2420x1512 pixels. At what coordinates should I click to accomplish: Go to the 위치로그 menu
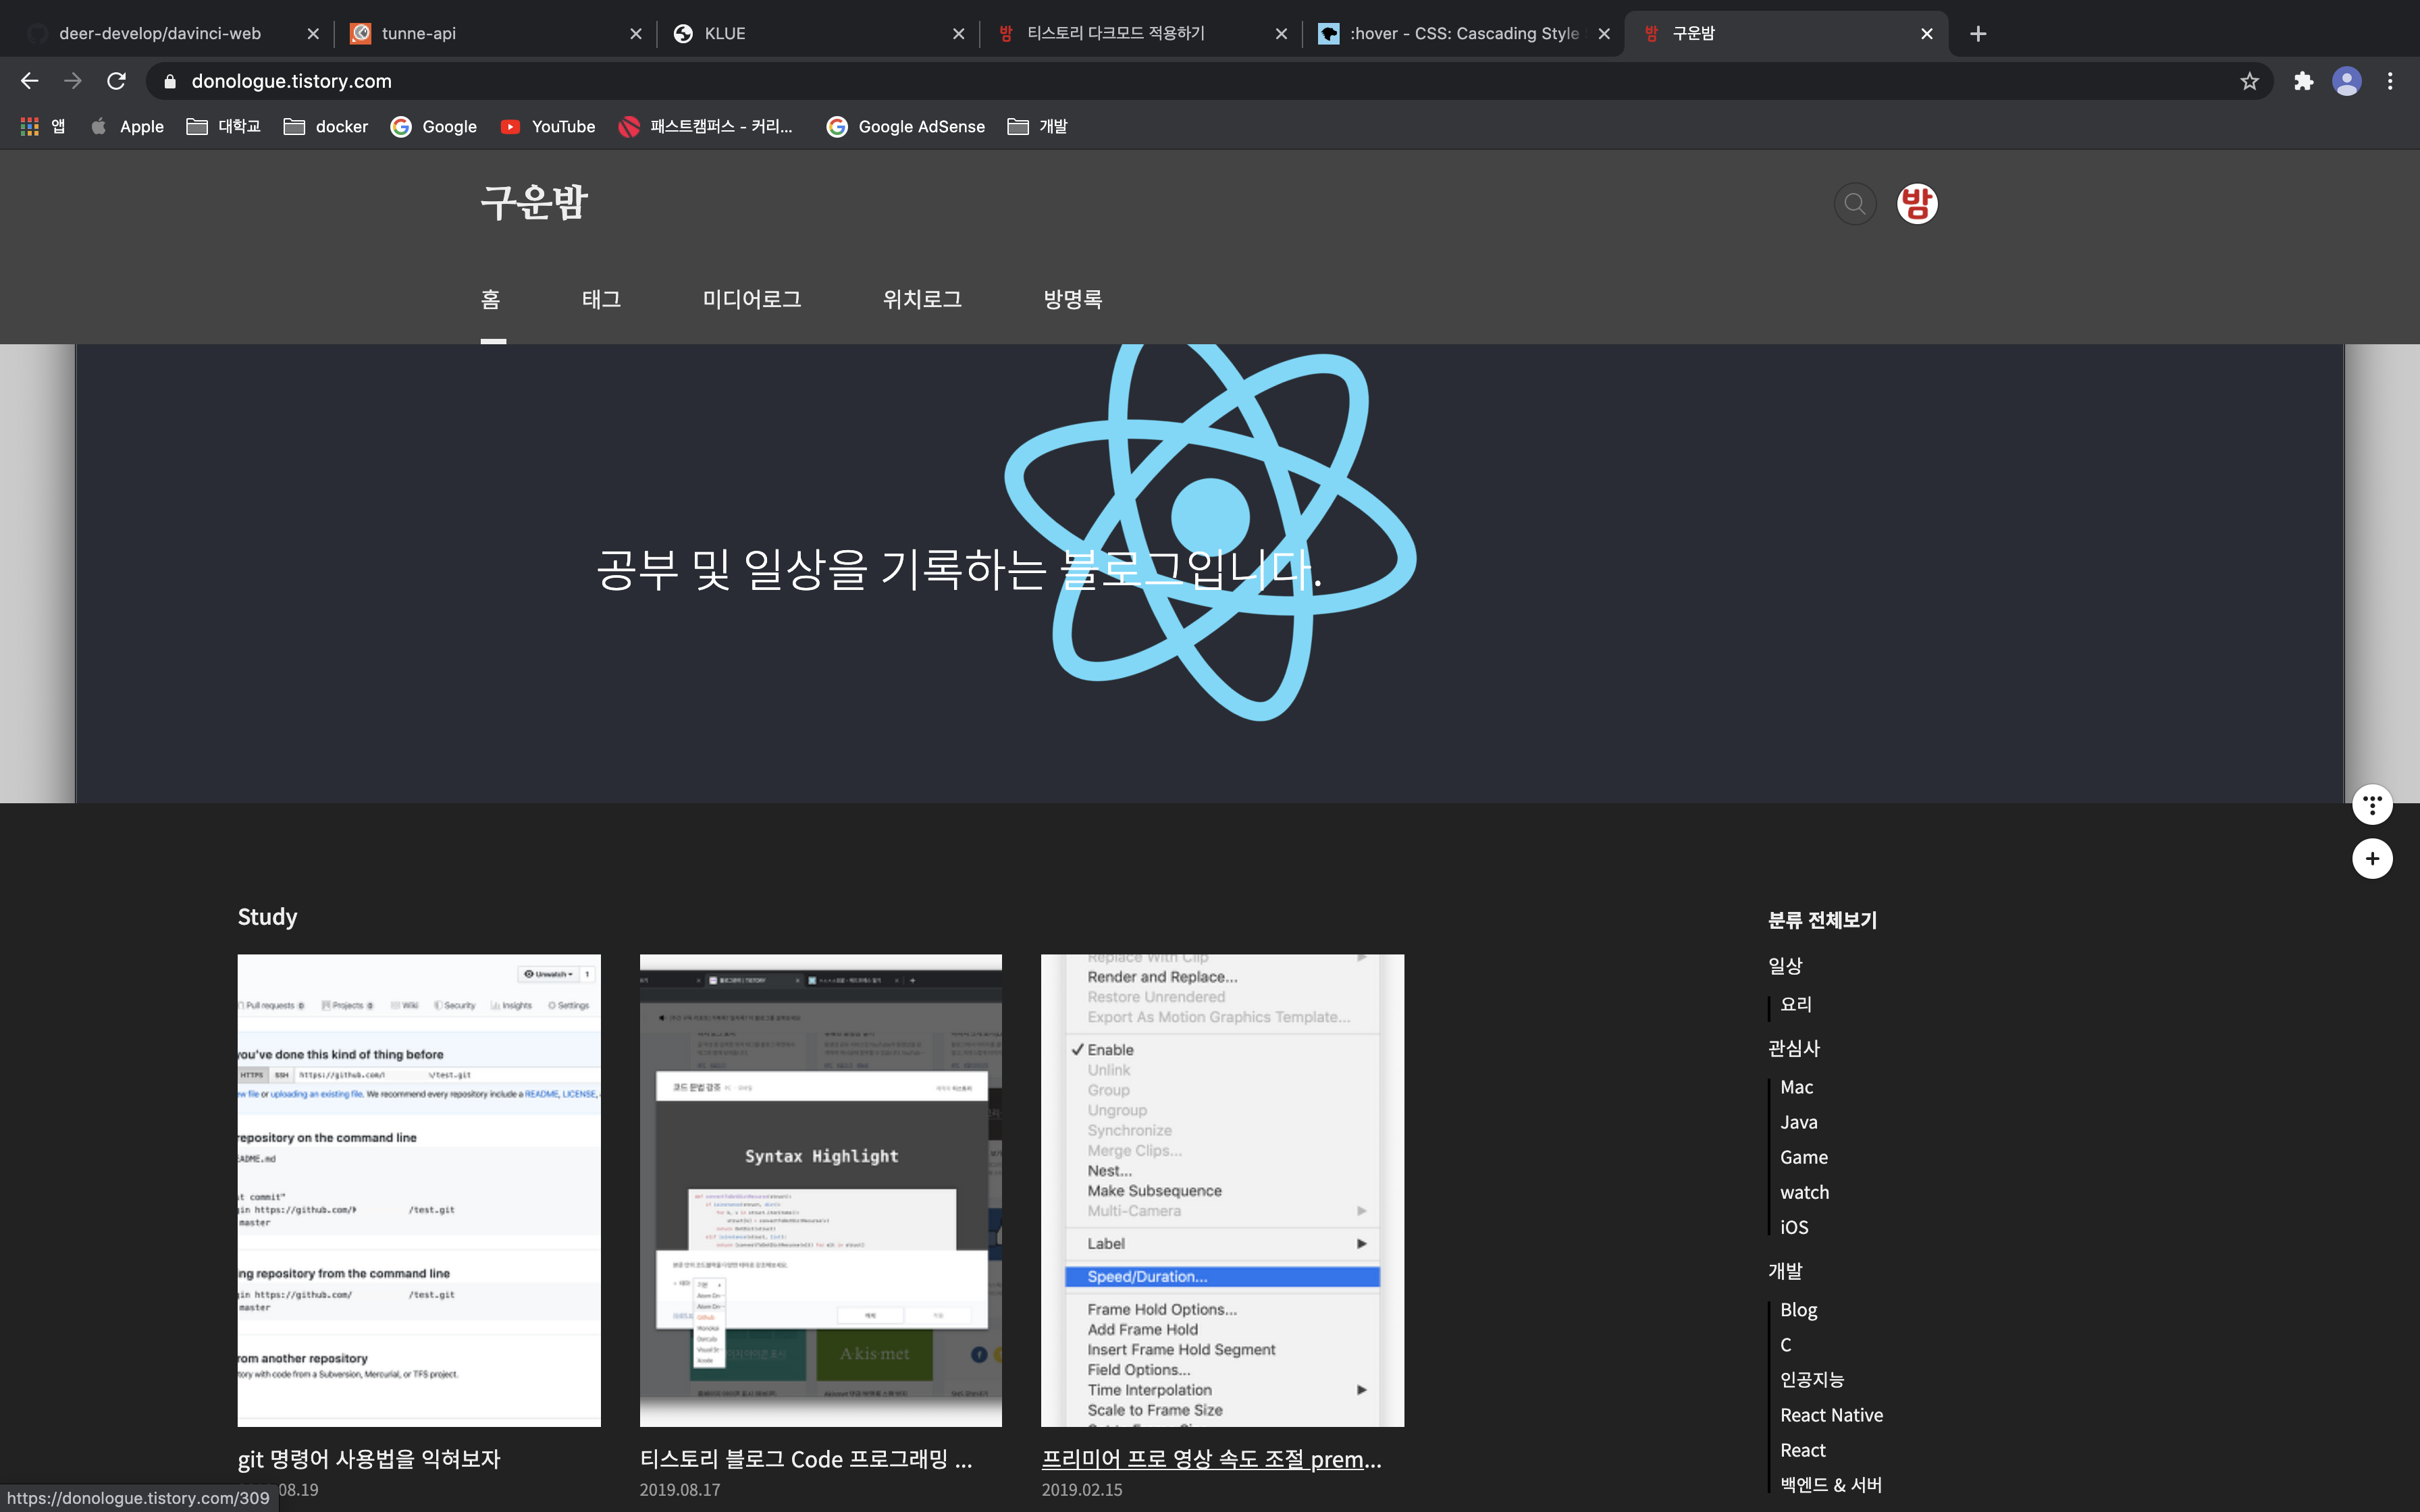tap(922, 299)
